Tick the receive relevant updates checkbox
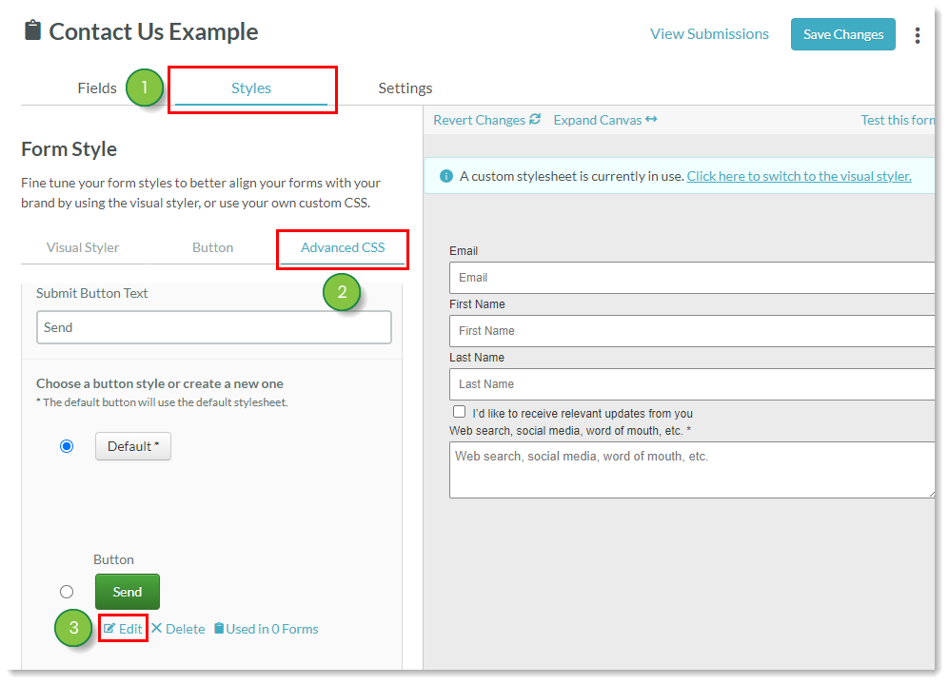Image resolution: width=949 pixels, height=684 pixels. 460,412
